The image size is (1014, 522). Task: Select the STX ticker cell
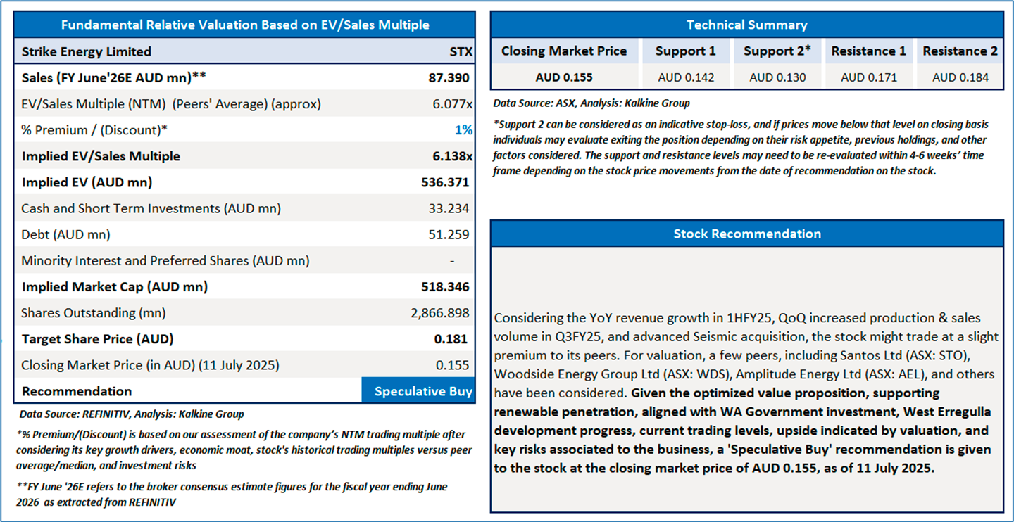pos(461,51)
